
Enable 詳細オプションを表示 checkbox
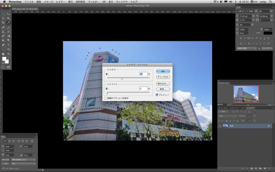[105, 98]
